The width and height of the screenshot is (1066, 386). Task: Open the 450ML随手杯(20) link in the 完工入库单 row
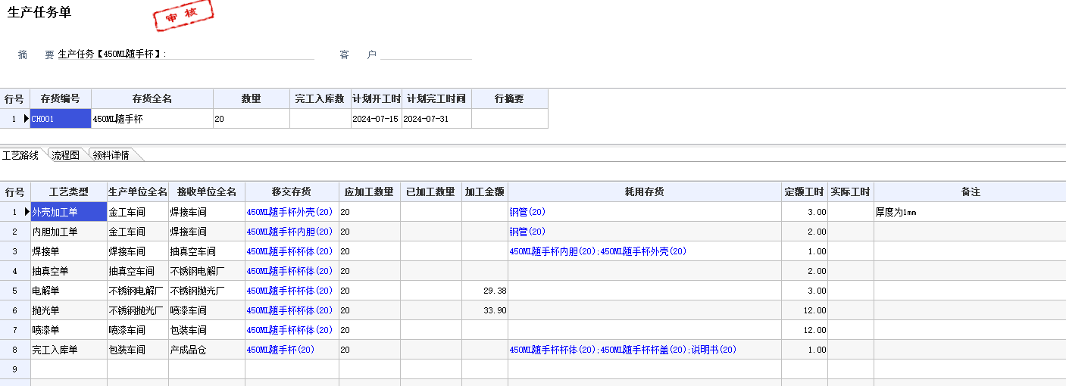(280, 350)
